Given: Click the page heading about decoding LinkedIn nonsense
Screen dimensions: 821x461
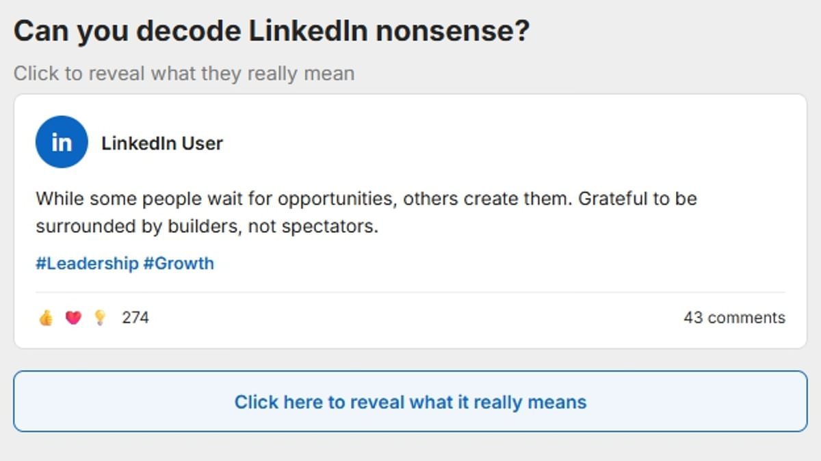Looking at the screenshot, I should click(x=272, y=29).
